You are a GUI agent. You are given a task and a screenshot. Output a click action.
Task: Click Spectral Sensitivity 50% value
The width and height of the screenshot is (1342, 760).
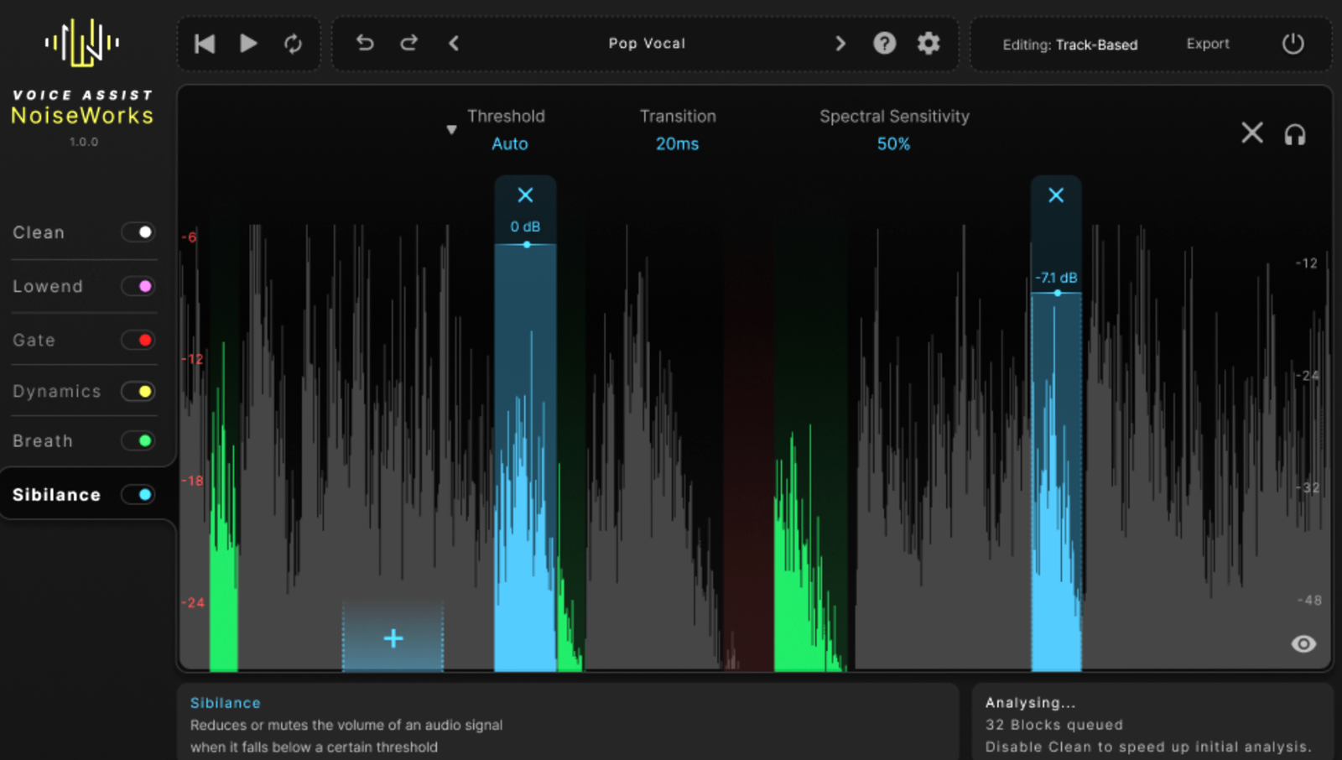(893, 143)
